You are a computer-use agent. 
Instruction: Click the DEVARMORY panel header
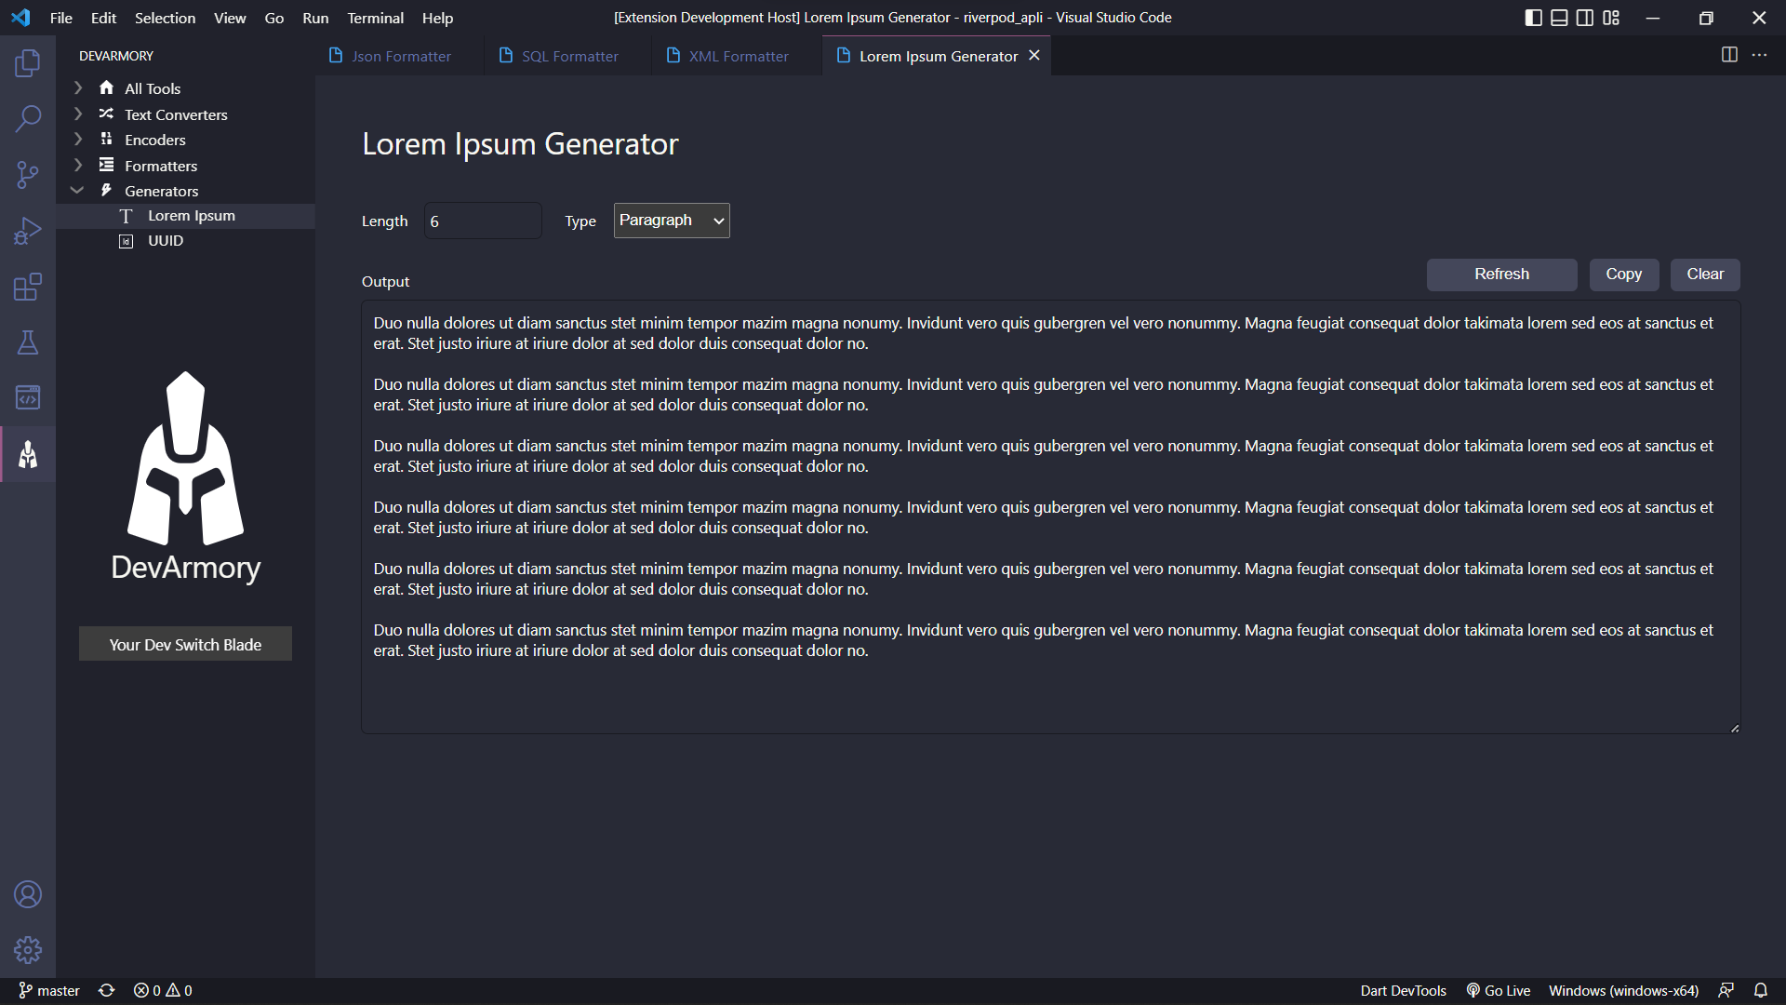pyautogui.click(x=116, y=56)
